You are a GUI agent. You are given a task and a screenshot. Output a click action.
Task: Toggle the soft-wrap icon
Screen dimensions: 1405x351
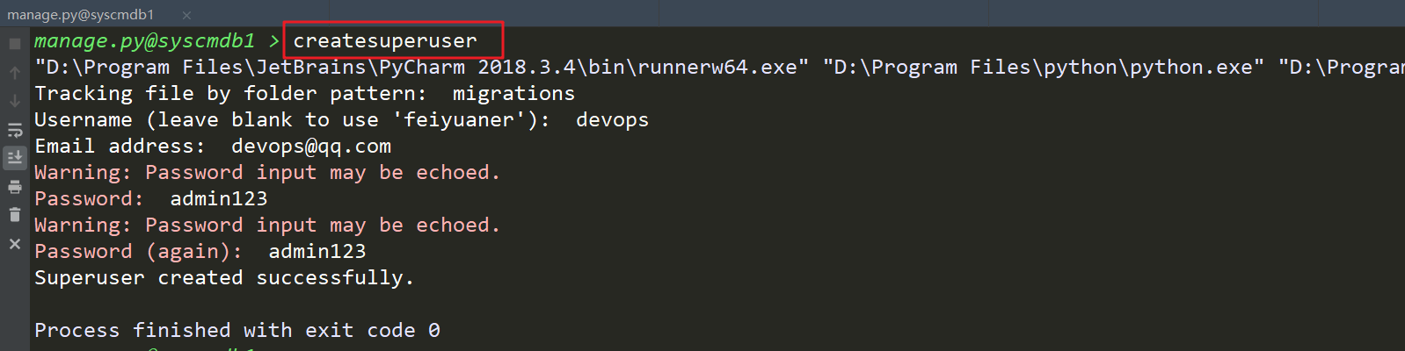pyautogui.click(x=15, y=130)
